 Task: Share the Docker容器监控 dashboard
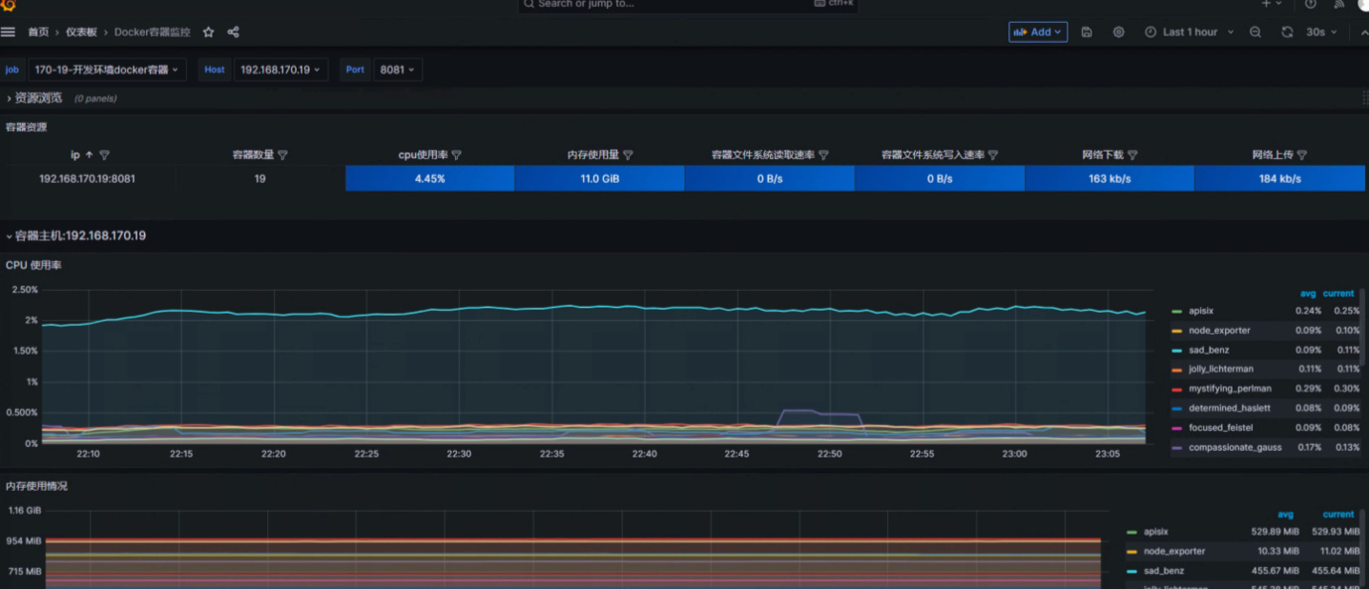tap(233, 32)
